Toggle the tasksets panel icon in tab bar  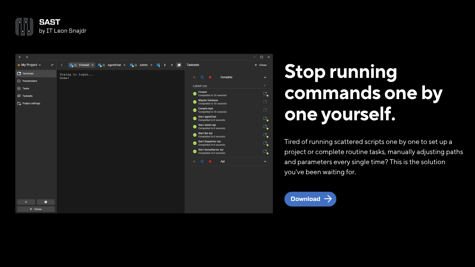[179, 65]
